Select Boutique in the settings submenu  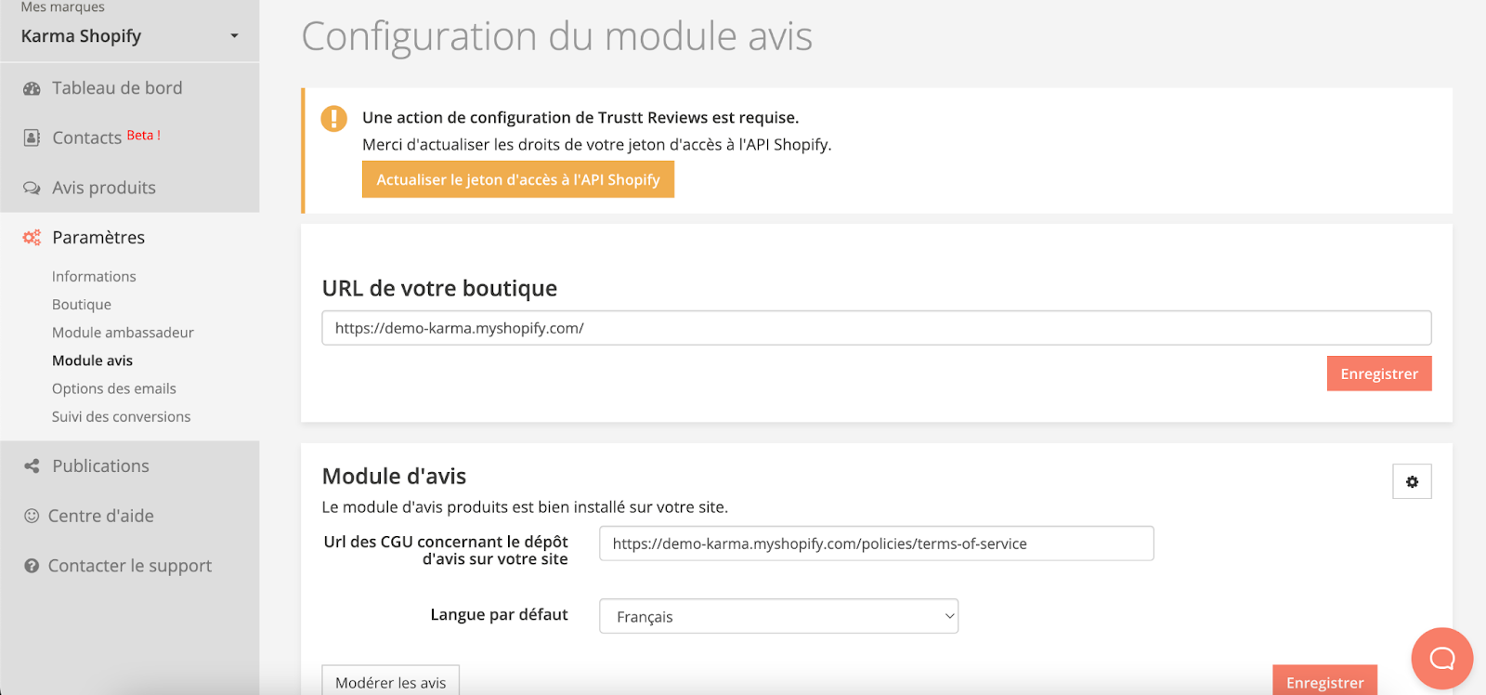coord(82,305)
